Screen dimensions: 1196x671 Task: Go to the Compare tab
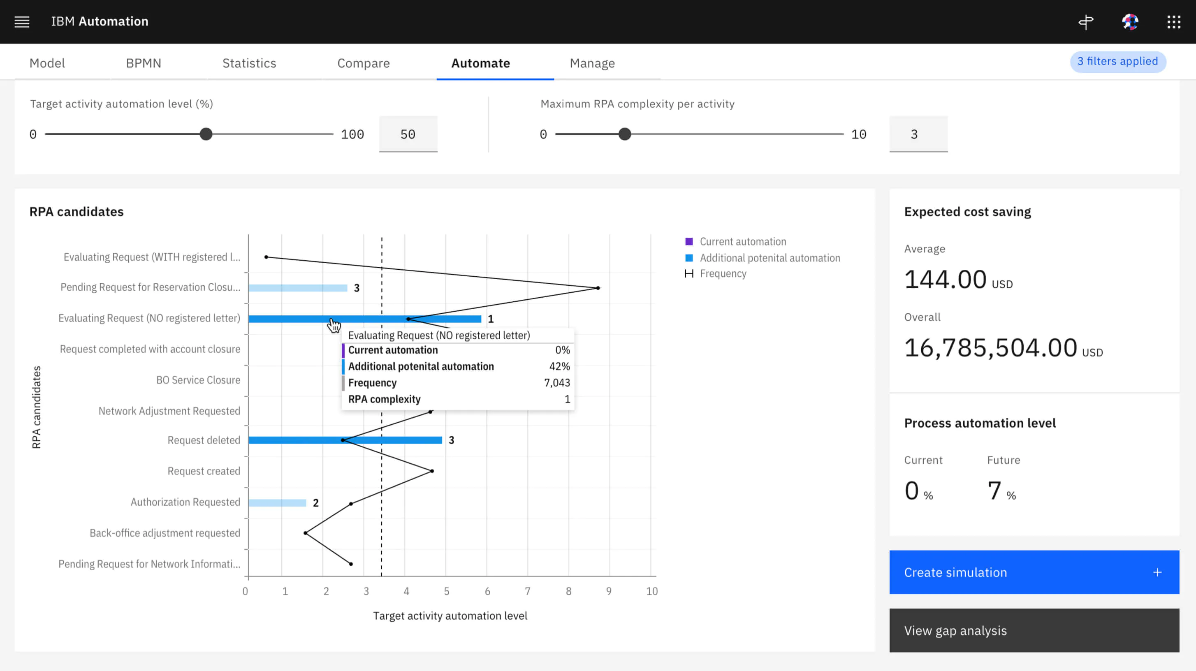point(363,63)
